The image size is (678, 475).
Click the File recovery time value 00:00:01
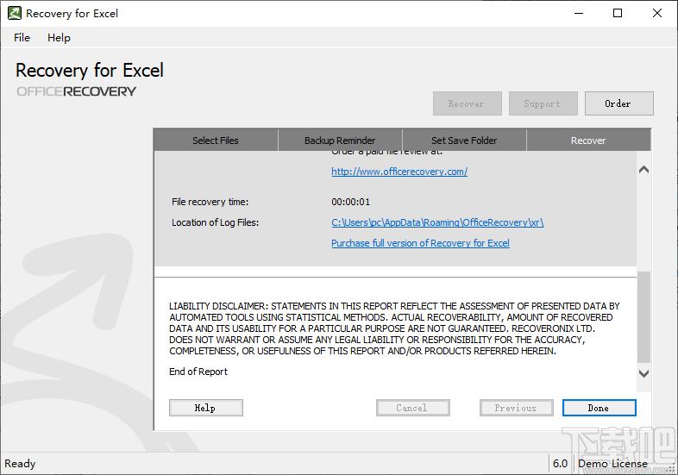(351, 202)
